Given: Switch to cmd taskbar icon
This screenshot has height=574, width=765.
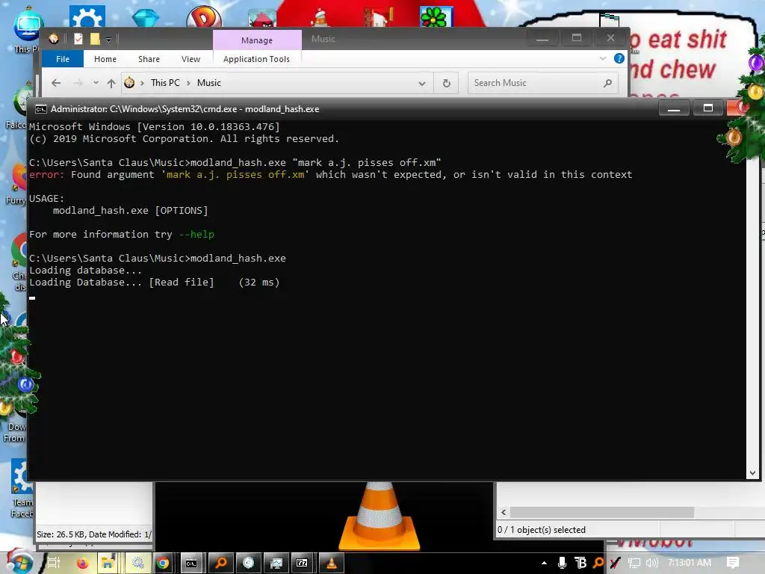Looking at the screenshot, I should coord(191,564).
